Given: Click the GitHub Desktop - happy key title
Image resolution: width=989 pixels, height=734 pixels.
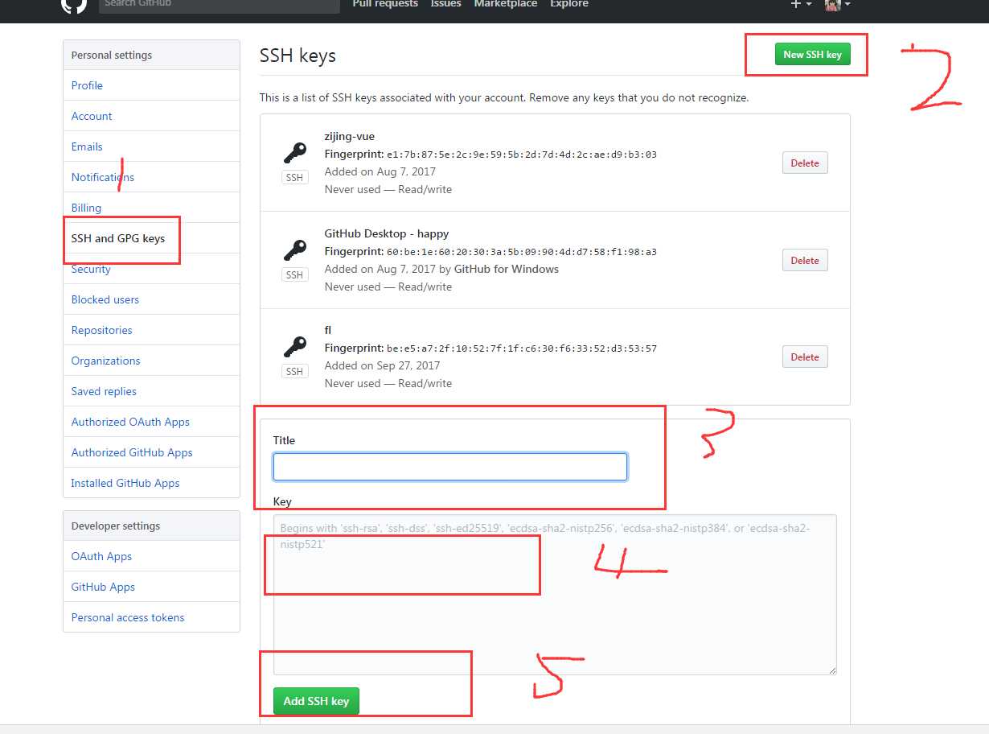Looking at the screenshot, I should click(x=387, y=233).
